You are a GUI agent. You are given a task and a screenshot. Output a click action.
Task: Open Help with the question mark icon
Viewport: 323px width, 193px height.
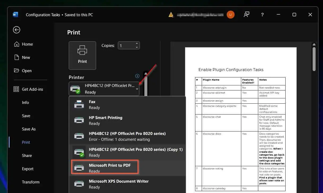click(262, 15)
